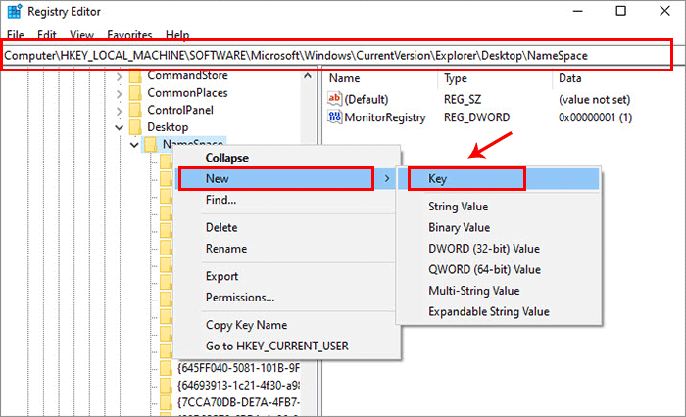Click the (Default) string value icon
The width and height of the screenshot is (686, 417).
pos(334,99)
